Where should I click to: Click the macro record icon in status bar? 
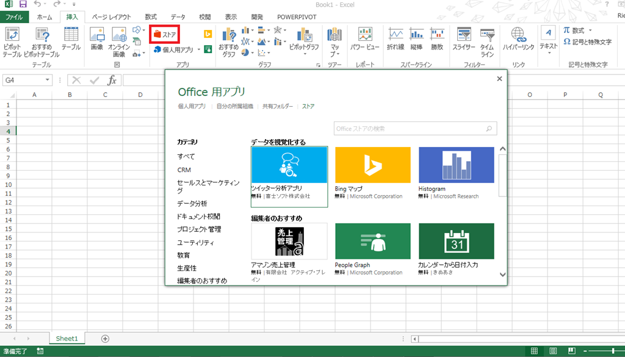click(x=40, y=351)
